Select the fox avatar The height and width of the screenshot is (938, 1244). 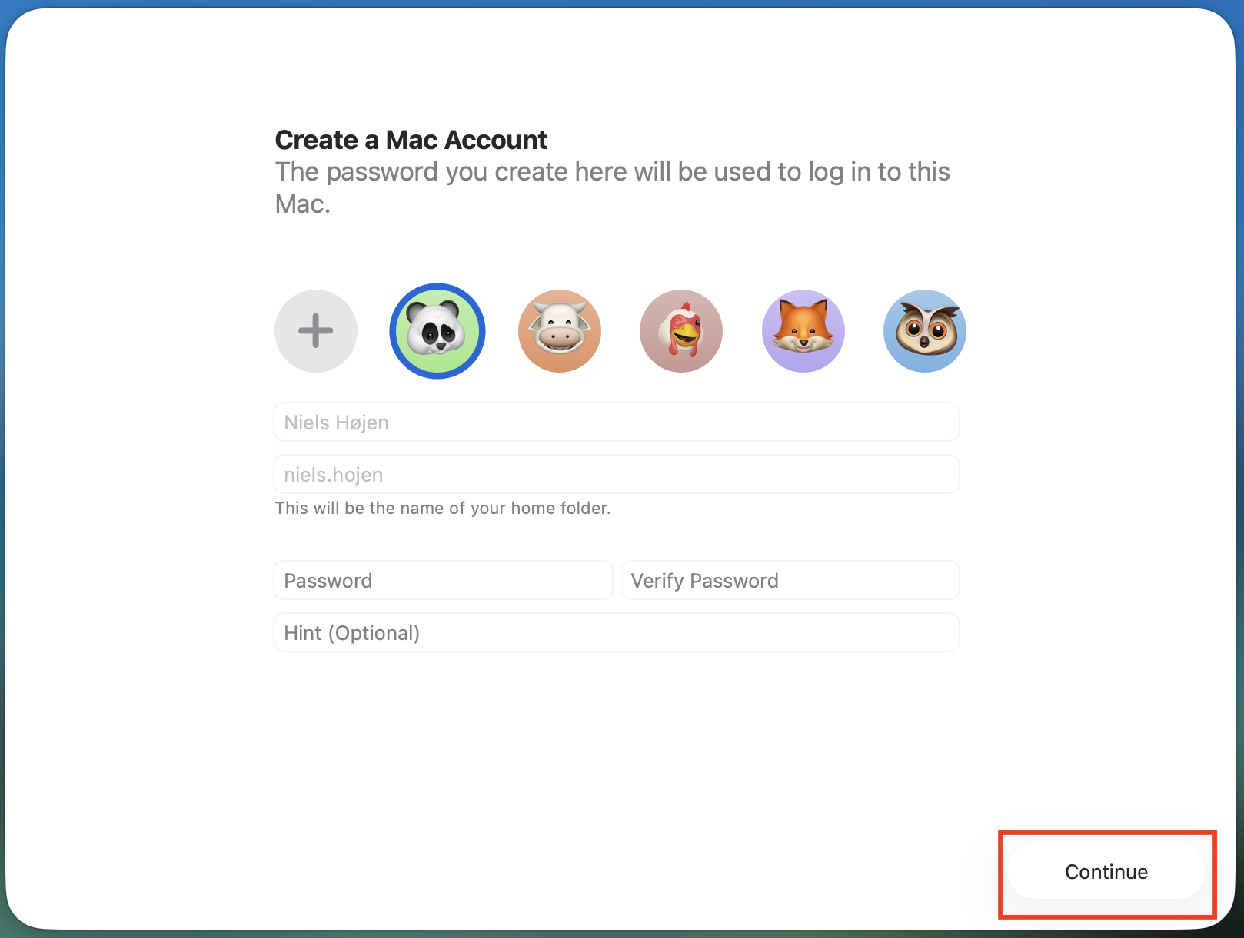click(803, 331)
